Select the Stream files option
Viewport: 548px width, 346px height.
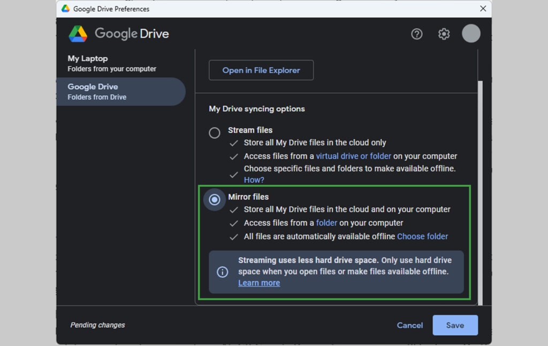215,132
